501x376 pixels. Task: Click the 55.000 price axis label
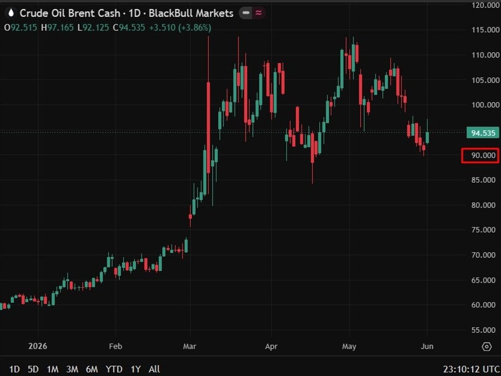click(x=483, y=330)
